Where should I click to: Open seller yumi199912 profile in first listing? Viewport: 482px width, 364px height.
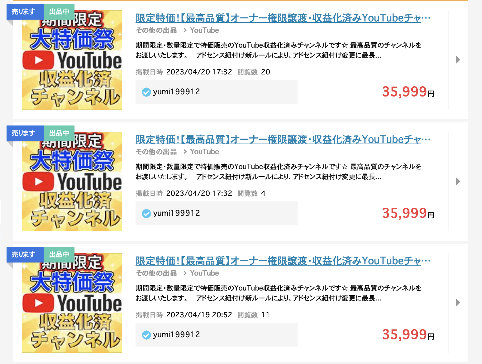[176, 92]
